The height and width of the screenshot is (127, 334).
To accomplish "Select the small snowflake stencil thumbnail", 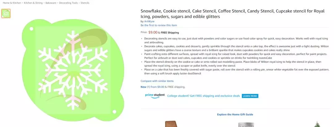I will 6,13.
